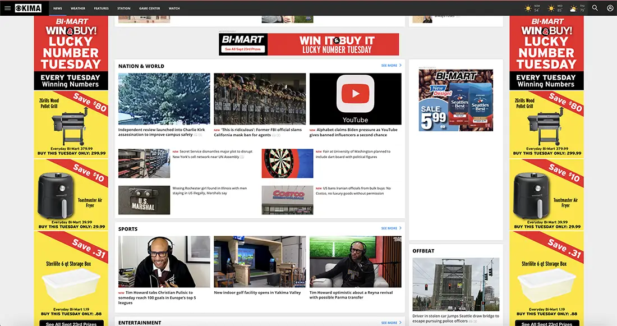617x326 pixels.
Task: Click left sidebar Toastmaster Air Fryer ad
Action: point(71,195)
